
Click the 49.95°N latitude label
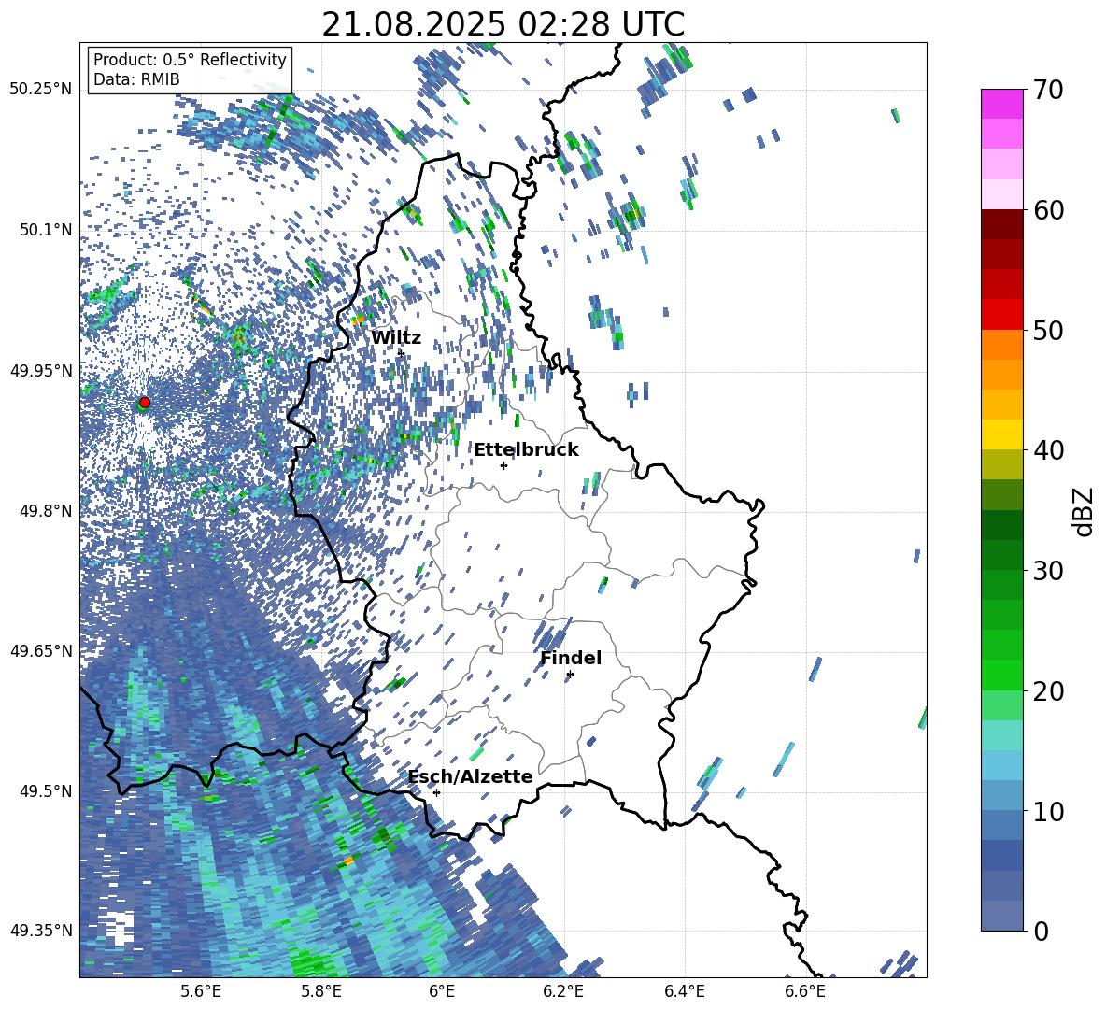point(41,370)
